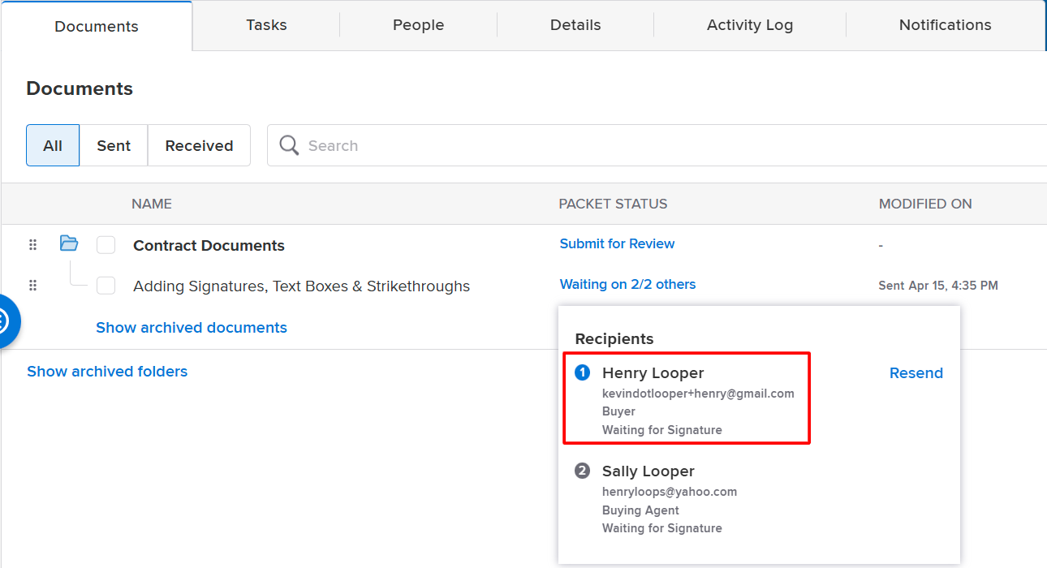Click the PACKET STATUS column header
The width and height of the screenshot is (1047, 568).
point(613,204)
